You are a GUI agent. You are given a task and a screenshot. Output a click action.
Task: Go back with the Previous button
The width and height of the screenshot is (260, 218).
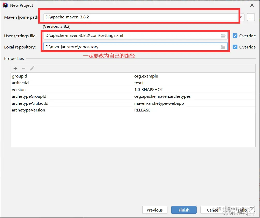(x=155, y=210)
